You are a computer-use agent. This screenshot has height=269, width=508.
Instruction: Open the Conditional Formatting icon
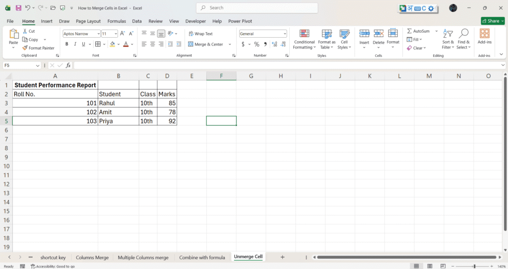click(304, 34)
